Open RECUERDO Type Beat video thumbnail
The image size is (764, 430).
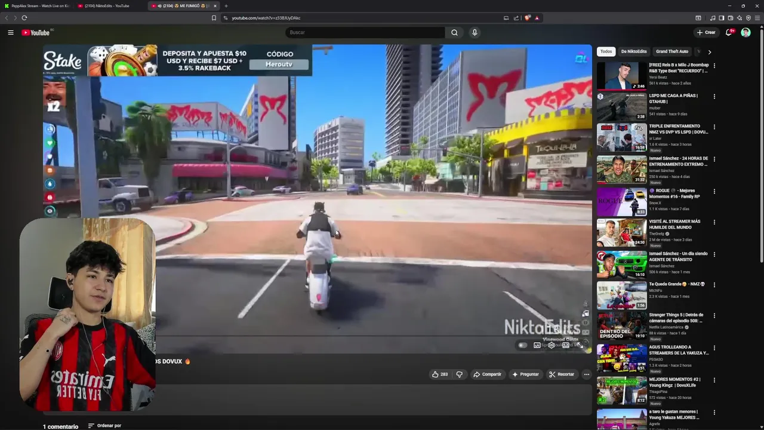(621, 76)
